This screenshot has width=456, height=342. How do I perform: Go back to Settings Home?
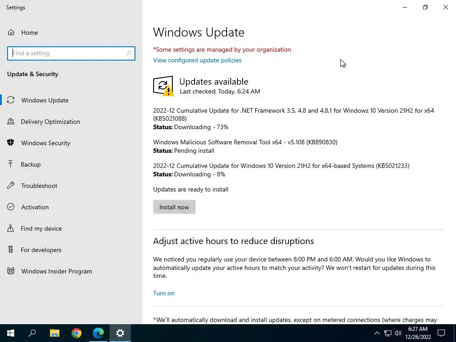(x=71, y=32)
